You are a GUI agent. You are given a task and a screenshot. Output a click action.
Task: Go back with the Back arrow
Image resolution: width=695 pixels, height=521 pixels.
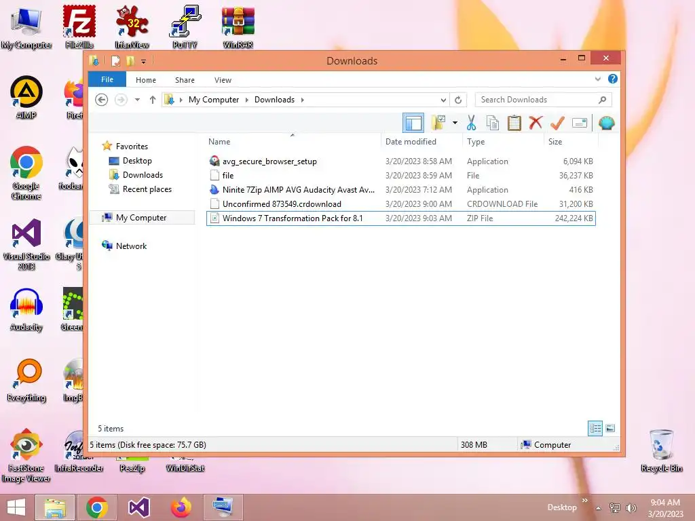102,100
